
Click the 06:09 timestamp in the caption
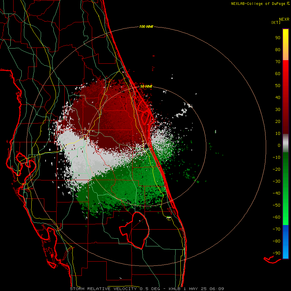click(217, 289)
